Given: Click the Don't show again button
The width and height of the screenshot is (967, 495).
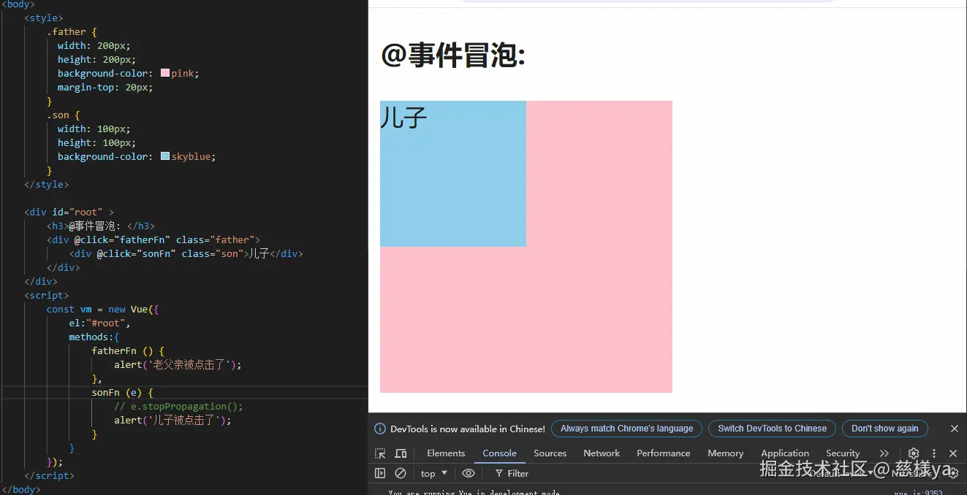Looking at the screenshot, I should [884, 429].
